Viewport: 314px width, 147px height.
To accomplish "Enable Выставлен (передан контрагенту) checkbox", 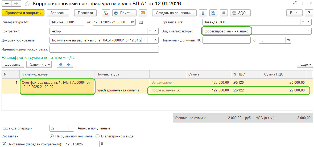I will coord(4,144).
